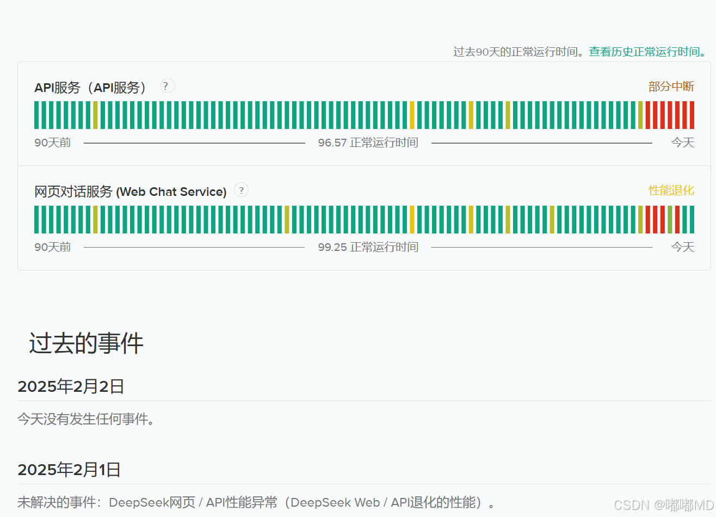The height and width of the screenshot is (517, 716).
Task: Click the help icon beside API服务
Action: pos(168,86)
